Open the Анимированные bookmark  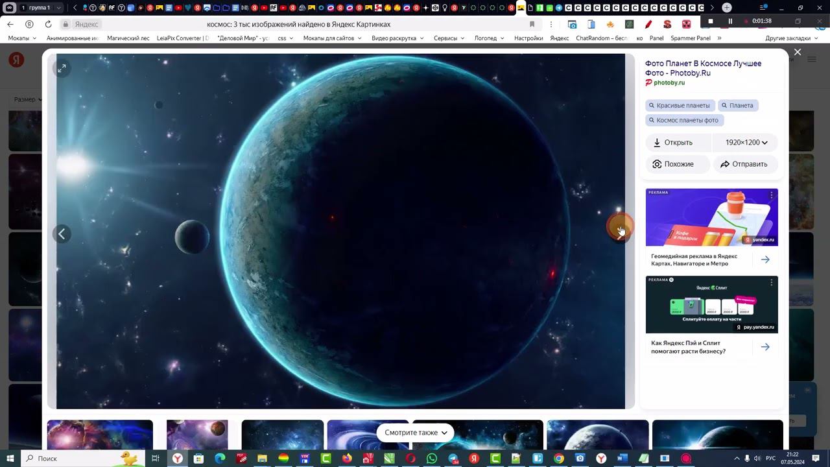[73, 38]
